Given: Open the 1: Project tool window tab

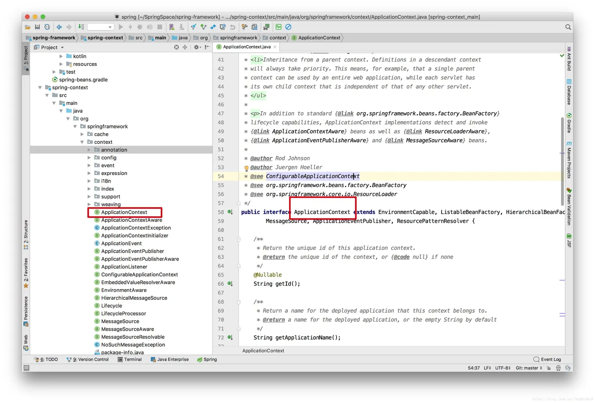Looking at the screenshot, I should point(26,59).
